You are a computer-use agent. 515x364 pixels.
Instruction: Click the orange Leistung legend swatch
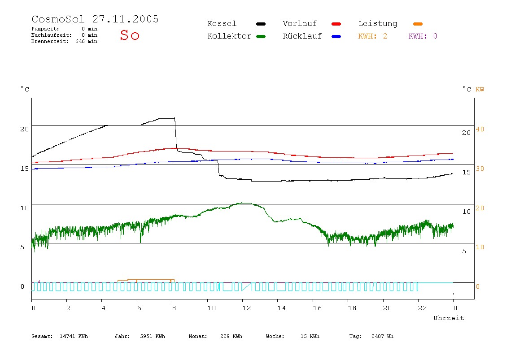coord(418,24)
